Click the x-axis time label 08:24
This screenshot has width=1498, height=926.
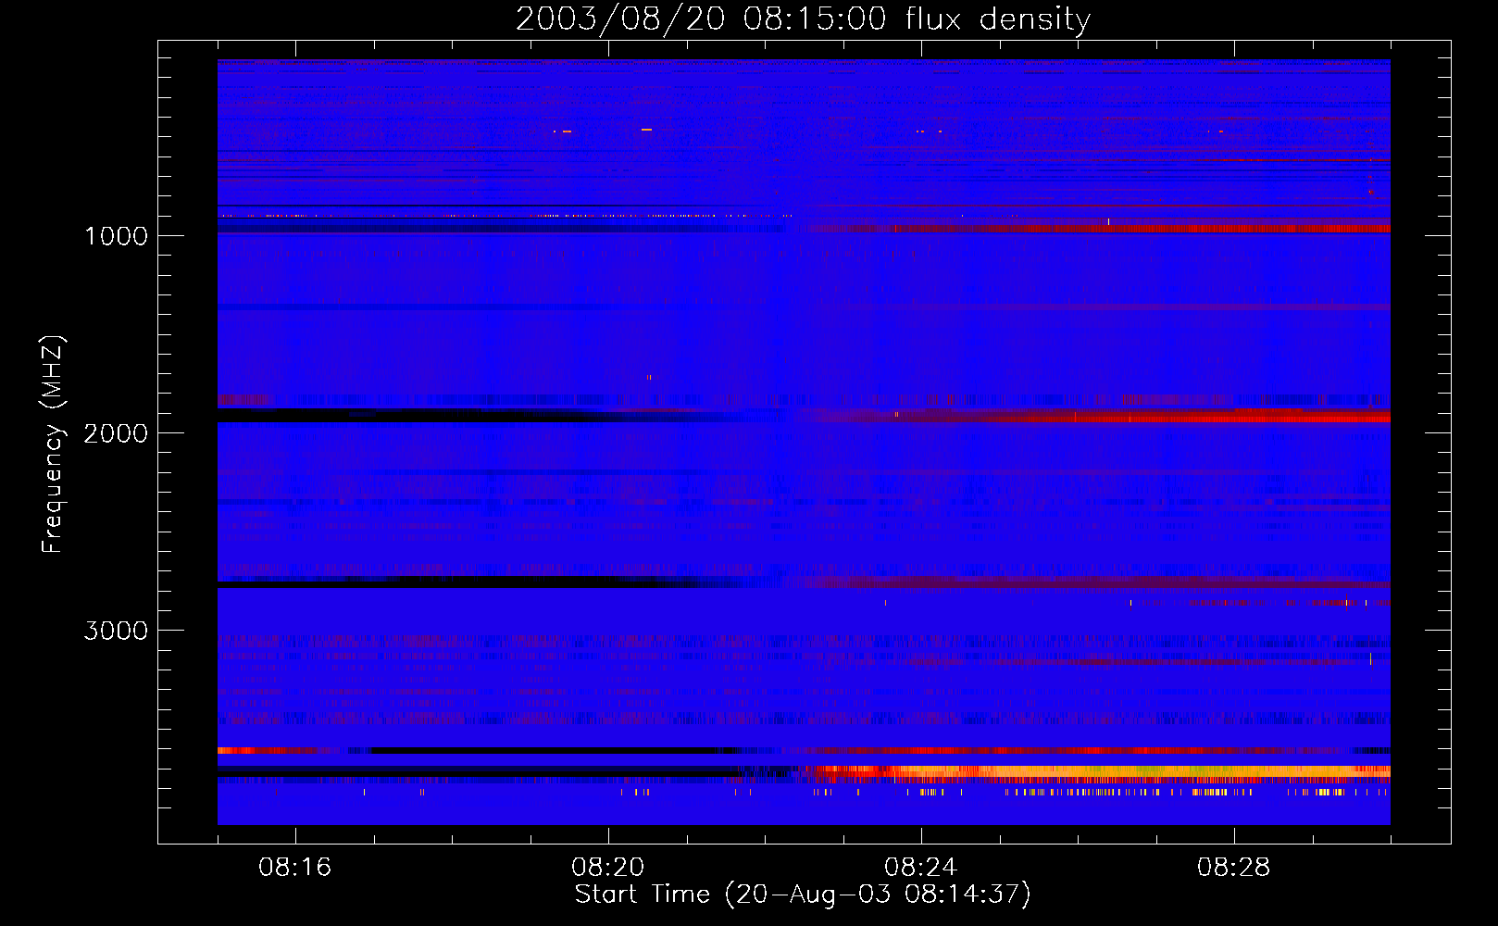click(x=921, y=868)
